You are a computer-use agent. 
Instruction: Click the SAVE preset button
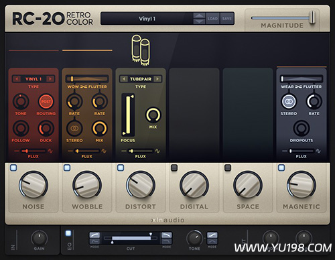(x=226, y=19)
